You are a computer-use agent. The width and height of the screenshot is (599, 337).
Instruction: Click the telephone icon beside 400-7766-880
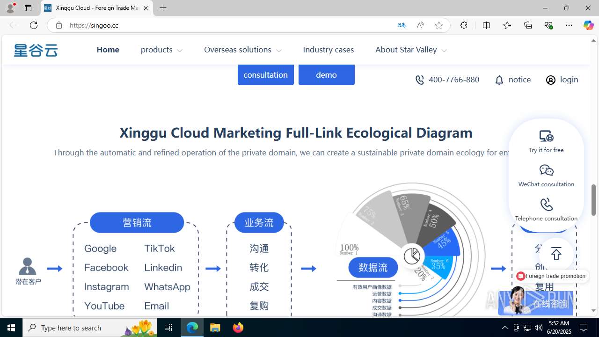(x=420, y=80)
